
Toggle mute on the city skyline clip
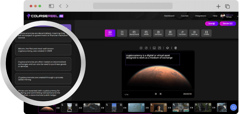coord(107,105)
